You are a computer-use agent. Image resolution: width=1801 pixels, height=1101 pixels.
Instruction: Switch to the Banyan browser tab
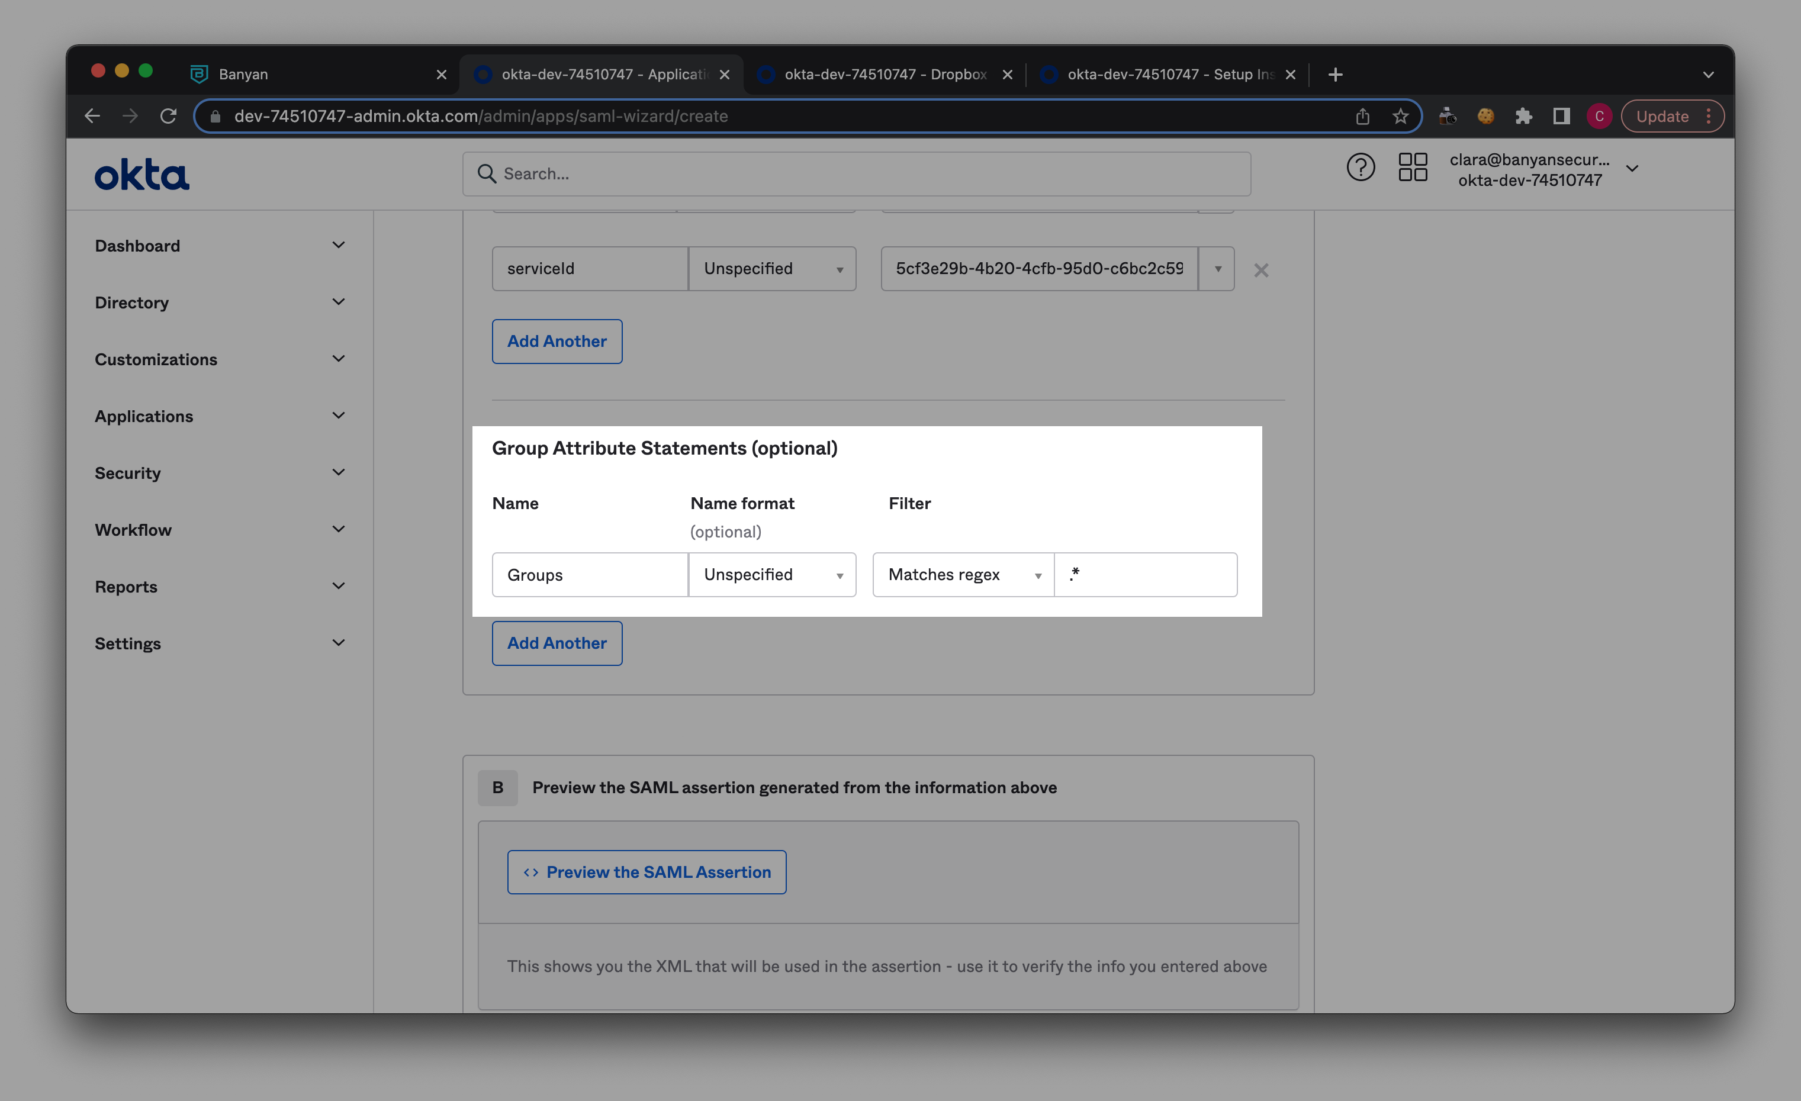[314, 75]
